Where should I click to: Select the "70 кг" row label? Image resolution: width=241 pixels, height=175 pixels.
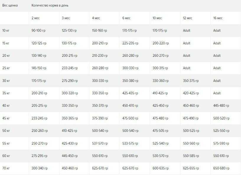[x=6, y=168]
